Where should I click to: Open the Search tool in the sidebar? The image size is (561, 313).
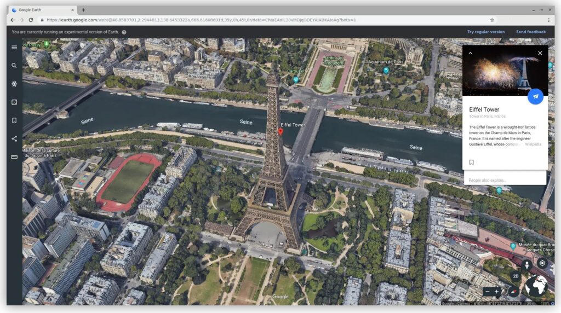coord(14,65)
